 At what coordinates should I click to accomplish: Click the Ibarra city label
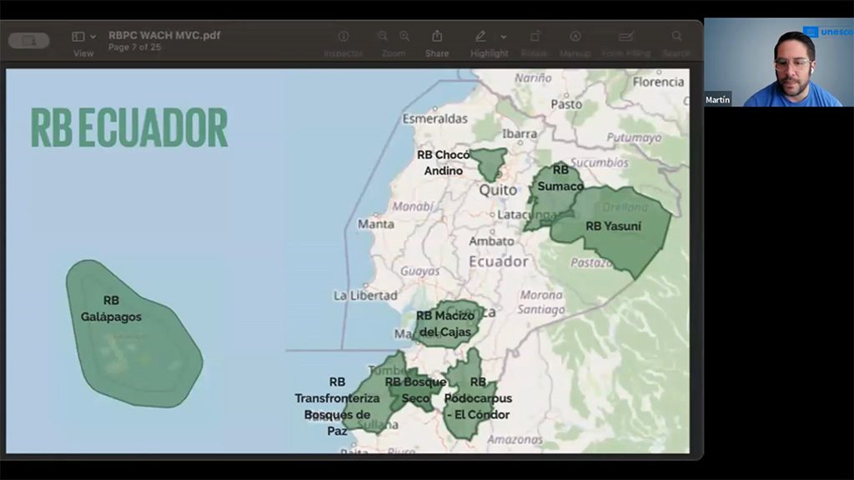click(520, 134)
